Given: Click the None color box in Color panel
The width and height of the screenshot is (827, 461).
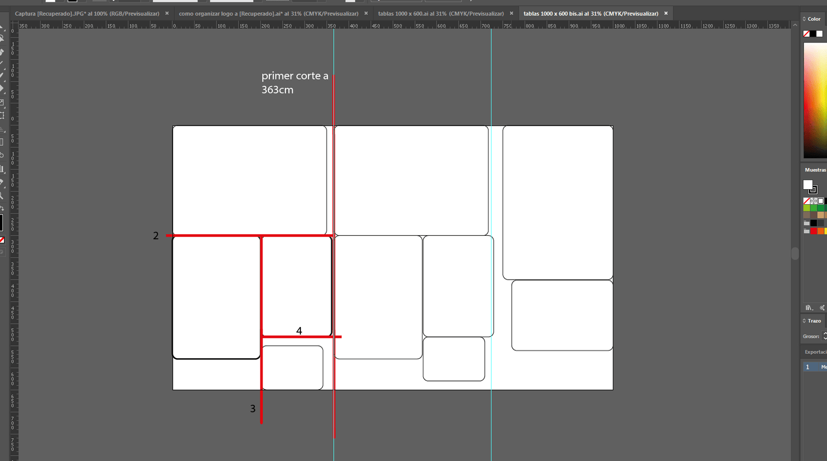Looking at the screenshot, I should [806, 34].
